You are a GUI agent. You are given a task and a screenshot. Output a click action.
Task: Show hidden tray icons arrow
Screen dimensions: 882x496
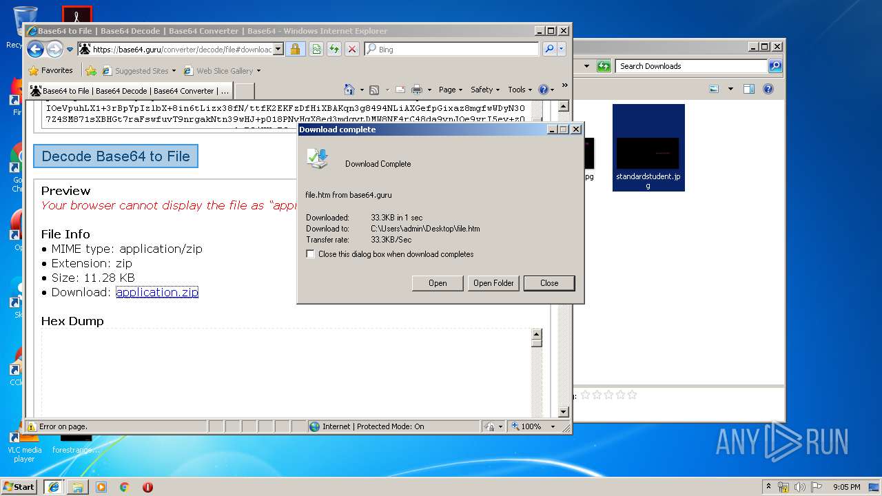(768, 487)
